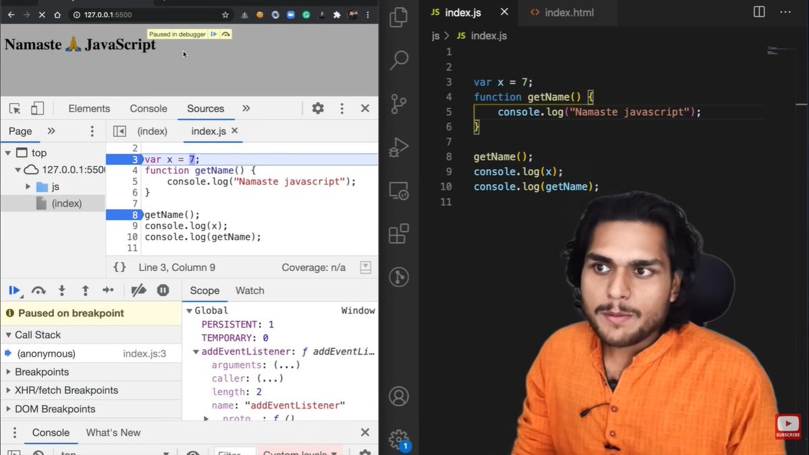Image resolution: width=809 pixels, height=455 pixels.
Task: Open the VS Code Extensions view
Action: coord(399,233)
